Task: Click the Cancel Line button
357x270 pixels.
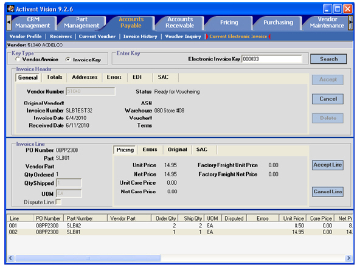Action: 328,192
